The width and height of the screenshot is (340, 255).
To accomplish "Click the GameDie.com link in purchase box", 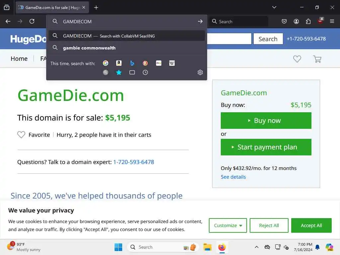I will (244, 93).
